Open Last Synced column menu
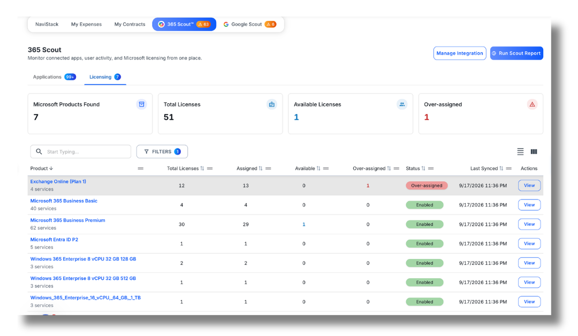The width and height of the screenshot is (578, 336). [509, 169]
